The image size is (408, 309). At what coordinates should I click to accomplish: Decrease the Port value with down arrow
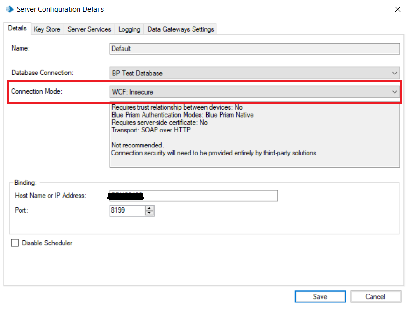pyautogui.click(x=150, y=213)
